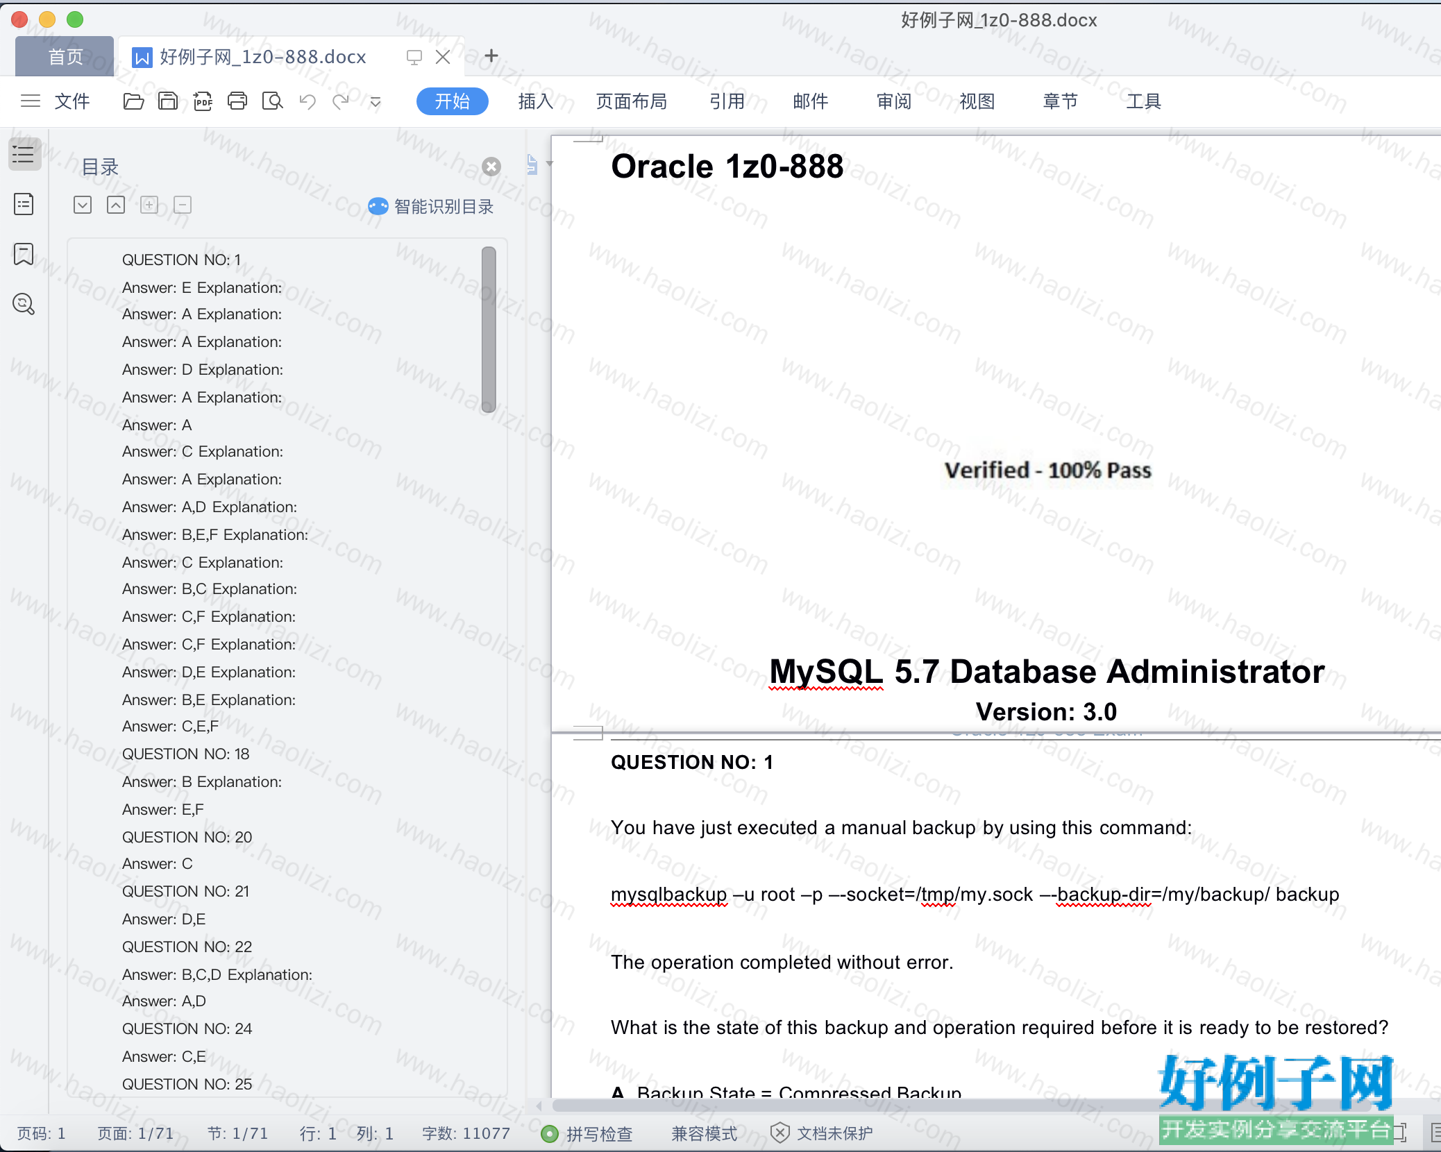Image resolution: width=1441 pixels, height=1152 pixels.
Task: Jump to QUESTION NO: 24 in outline
Action: [x=187, y=1028]
